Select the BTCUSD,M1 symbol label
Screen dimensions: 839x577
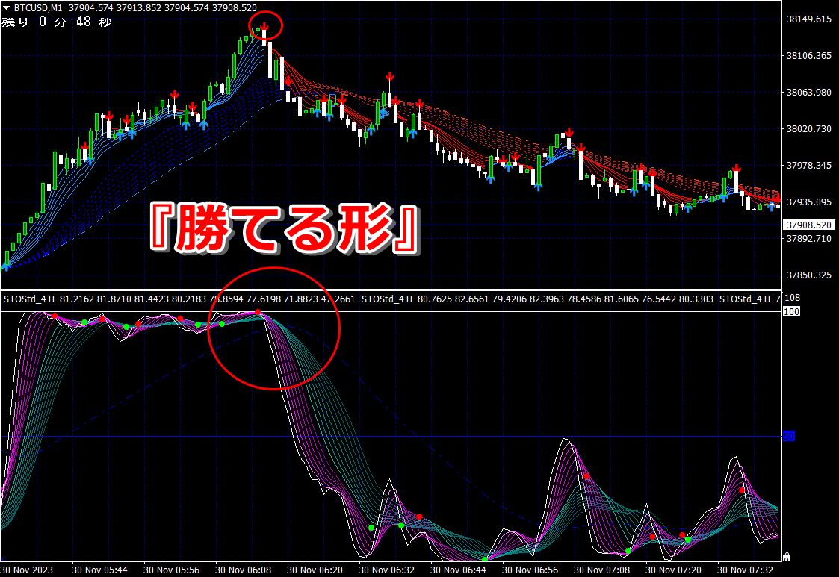(x=38, y=8)
